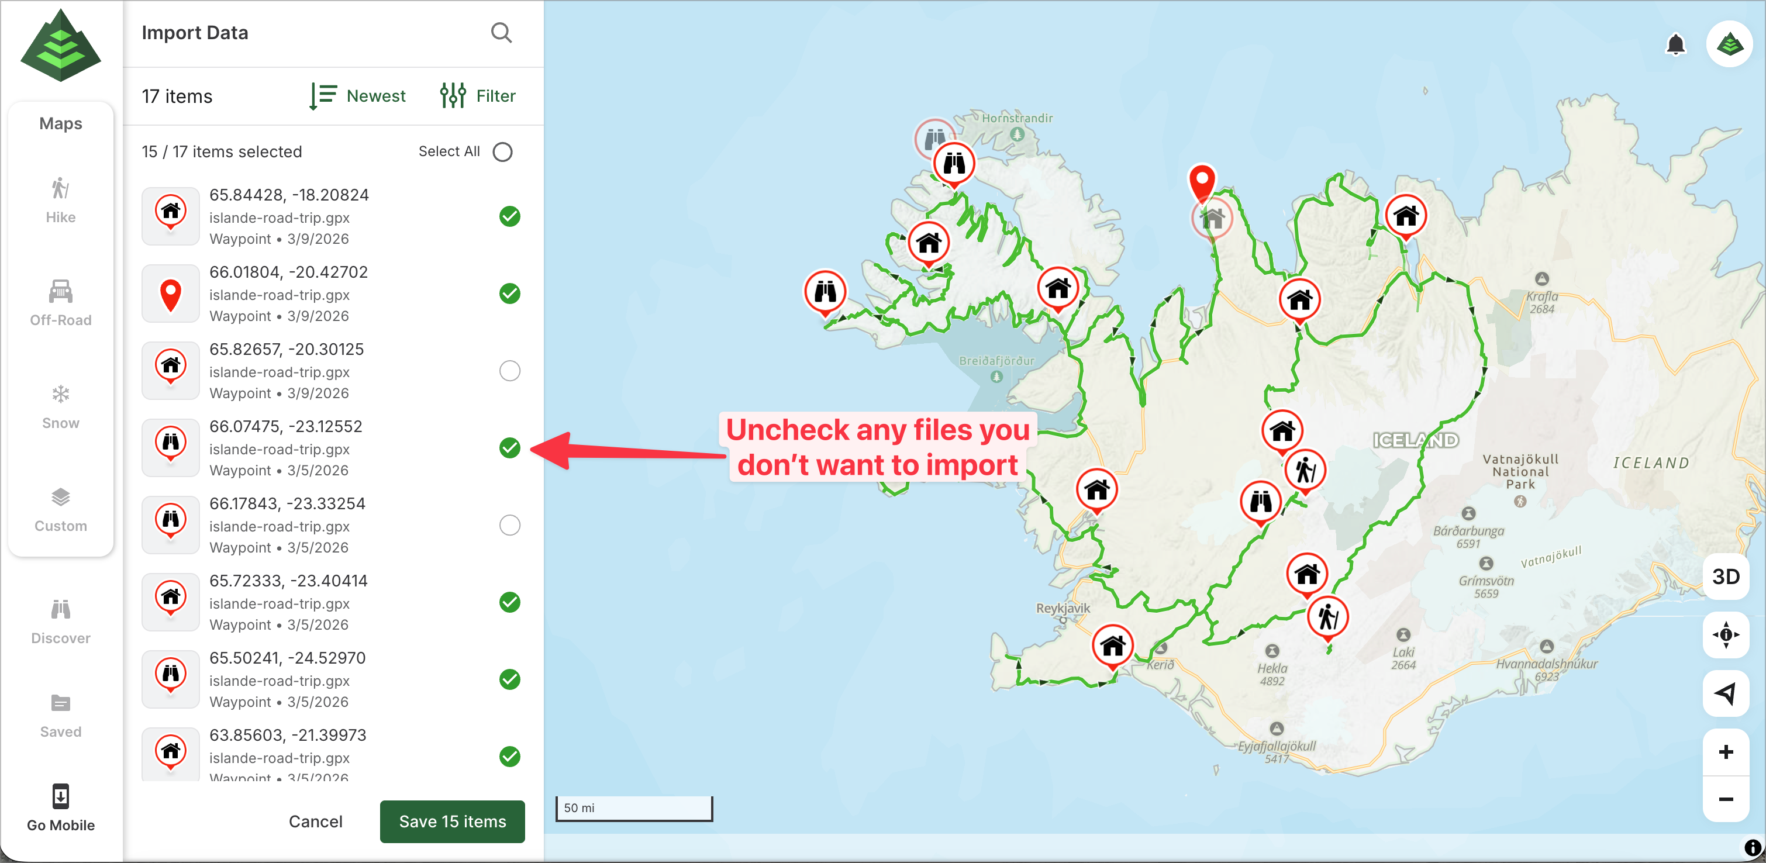Click the Go Mobile download icon
1766x863 pixels.
(60, 797)
